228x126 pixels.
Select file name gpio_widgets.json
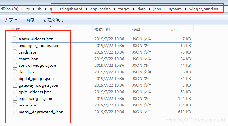(x=35, y=92)
